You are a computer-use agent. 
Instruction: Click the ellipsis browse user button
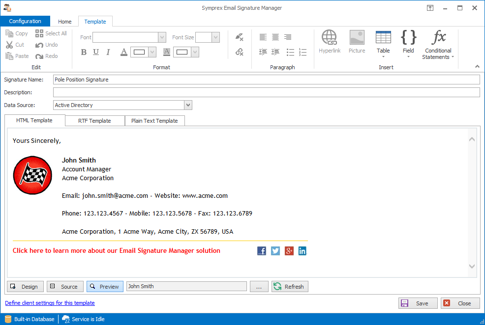coord(259,286)
